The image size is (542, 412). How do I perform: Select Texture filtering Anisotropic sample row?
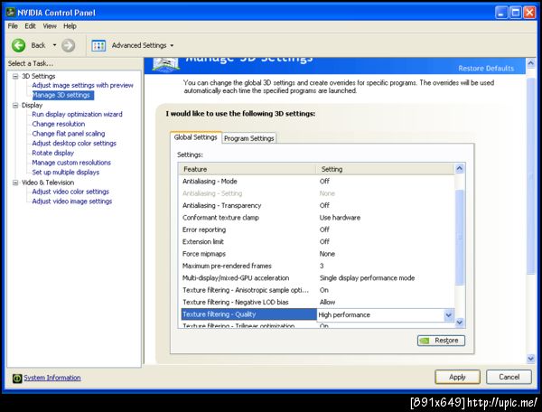pyautogui.click(x=317, y=290)
